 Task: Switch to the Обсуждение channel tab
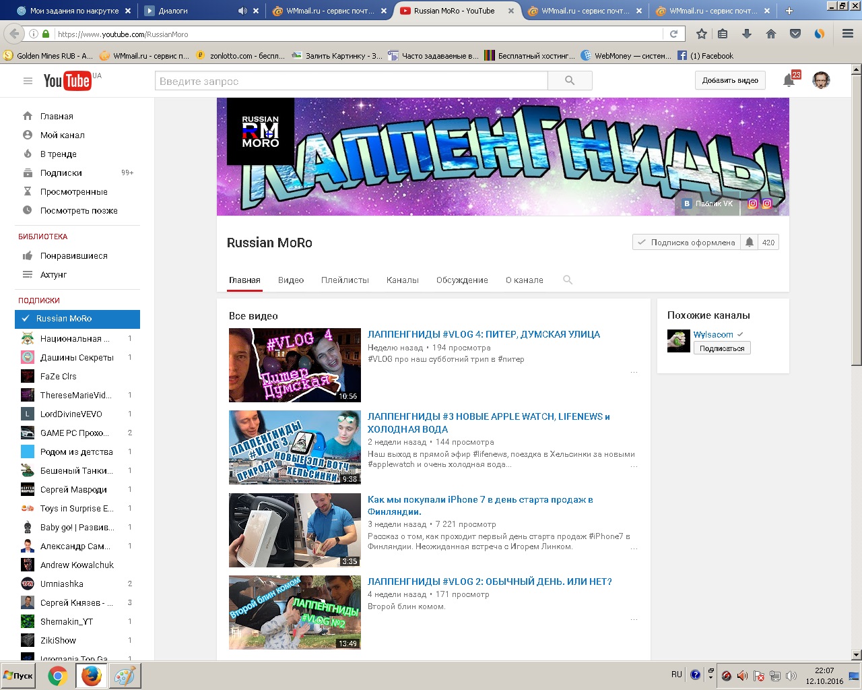click(462, 280)
